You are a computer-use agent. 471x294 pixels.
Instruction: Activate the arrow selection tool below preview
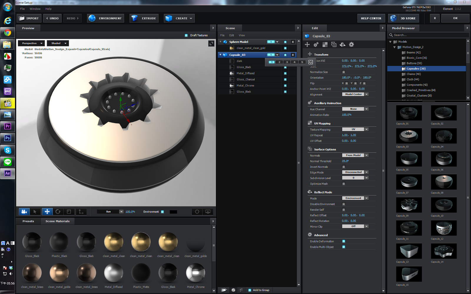tap(35, 212)
